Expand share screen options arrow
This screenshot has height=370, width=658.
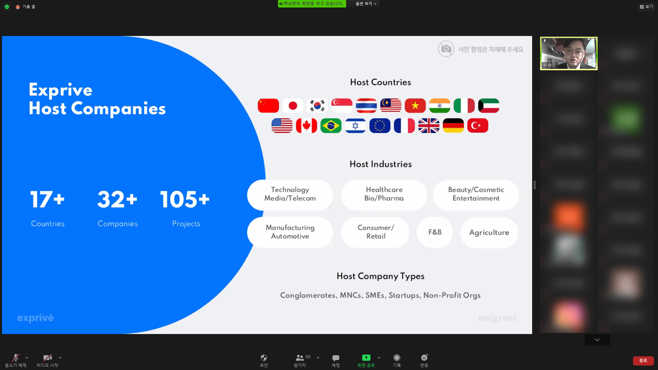379,358
